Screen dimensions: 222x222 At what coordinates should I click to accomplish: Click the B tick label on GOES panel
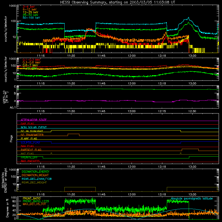tap(15, 94)
